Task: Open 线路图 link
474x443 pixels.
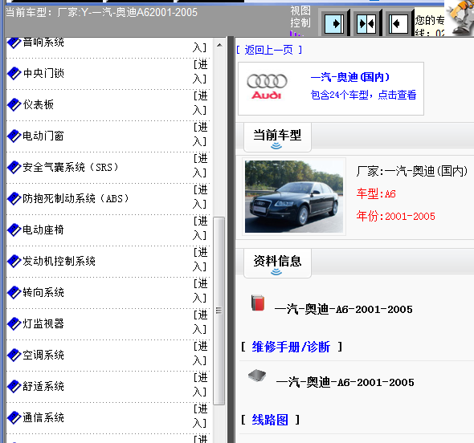Action: pyautogui.click(x=270, y=420)
